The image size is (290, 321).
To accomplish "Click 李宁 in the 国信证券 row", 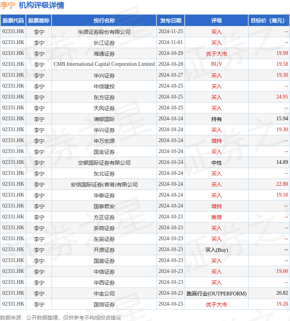I will pos(39,304).
